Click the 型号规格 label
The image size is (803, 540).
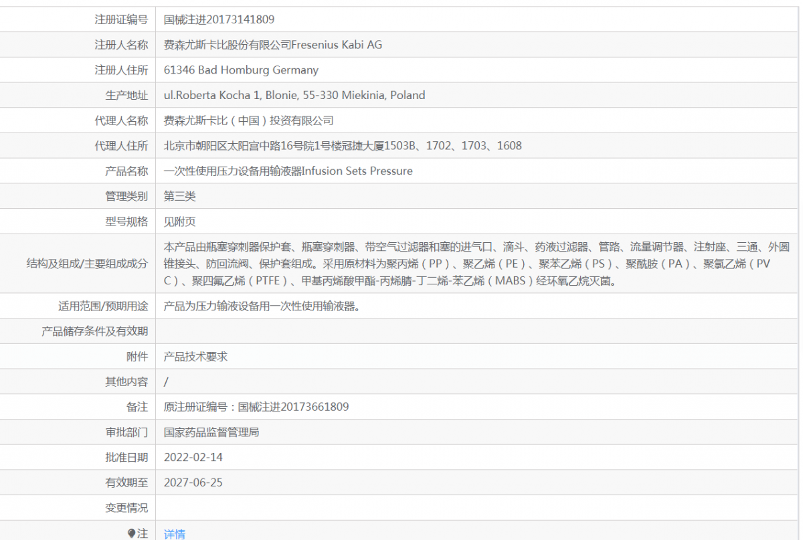(126, 221)
